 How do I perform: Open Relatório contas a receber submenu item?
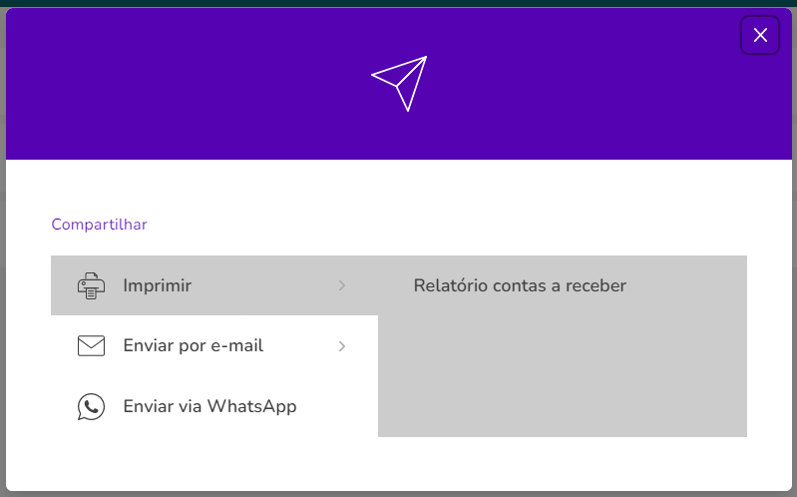point(520,285)
